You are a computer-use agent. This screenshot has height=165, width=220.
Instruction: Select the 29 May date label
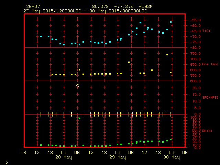click(x=117, y=157)
